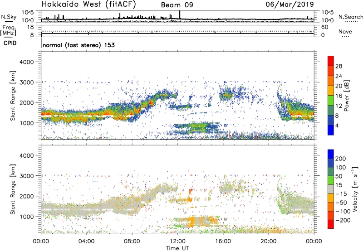This screenshot has height=251, width=363.
Task: Click the '200' velocity scale value
Action: pos(341,159)
